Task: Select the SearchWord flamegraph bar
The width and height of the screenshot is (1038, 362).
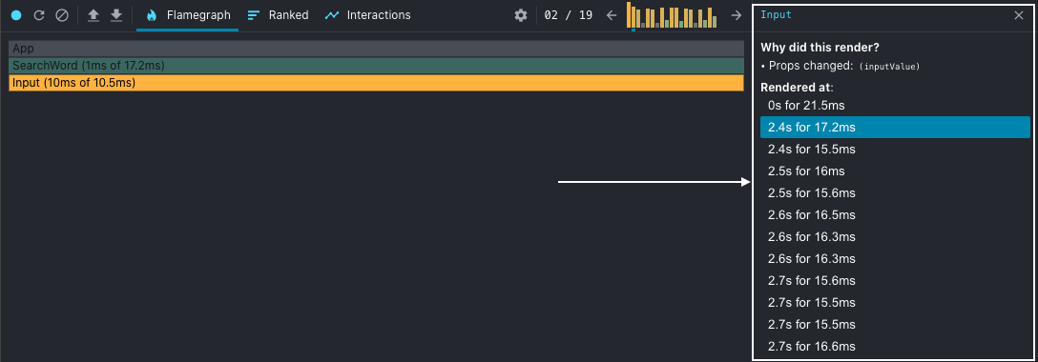Action: pos(376,66)
